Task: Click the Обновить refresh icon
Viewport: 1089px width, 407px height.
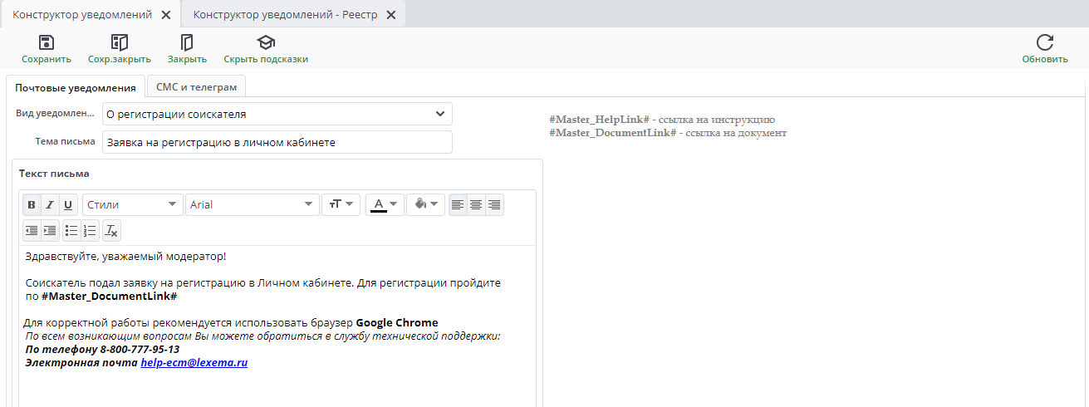Action: (x=1045, y=42)
